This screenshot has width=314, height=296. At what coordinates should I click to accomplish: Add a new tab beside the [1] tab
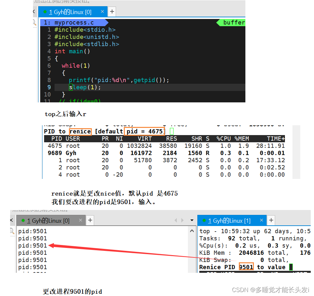pyautogui.click(x=271, y=220)
